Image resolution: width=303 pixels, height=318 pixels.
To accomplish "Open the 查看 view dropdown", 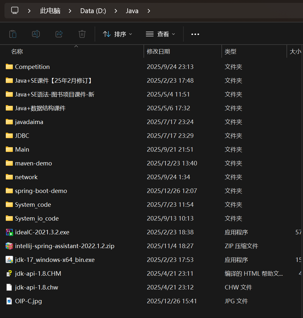I will (x=160, y=34).
